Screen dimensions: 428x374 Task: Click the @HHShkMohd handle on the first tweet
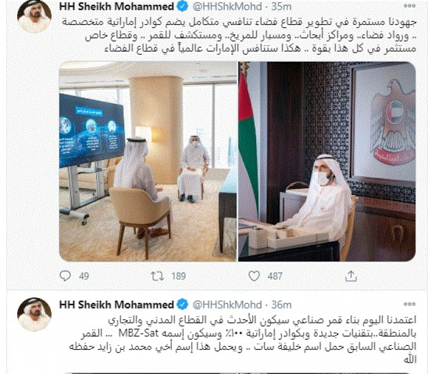[227, 7]
